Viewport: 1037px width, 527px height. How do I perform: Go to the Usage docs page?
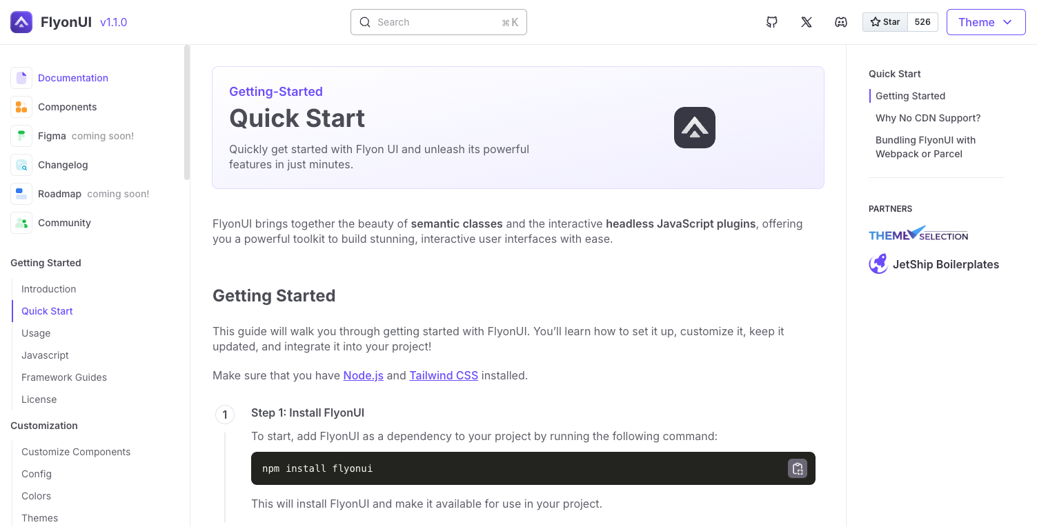click(x=36, y=333)
